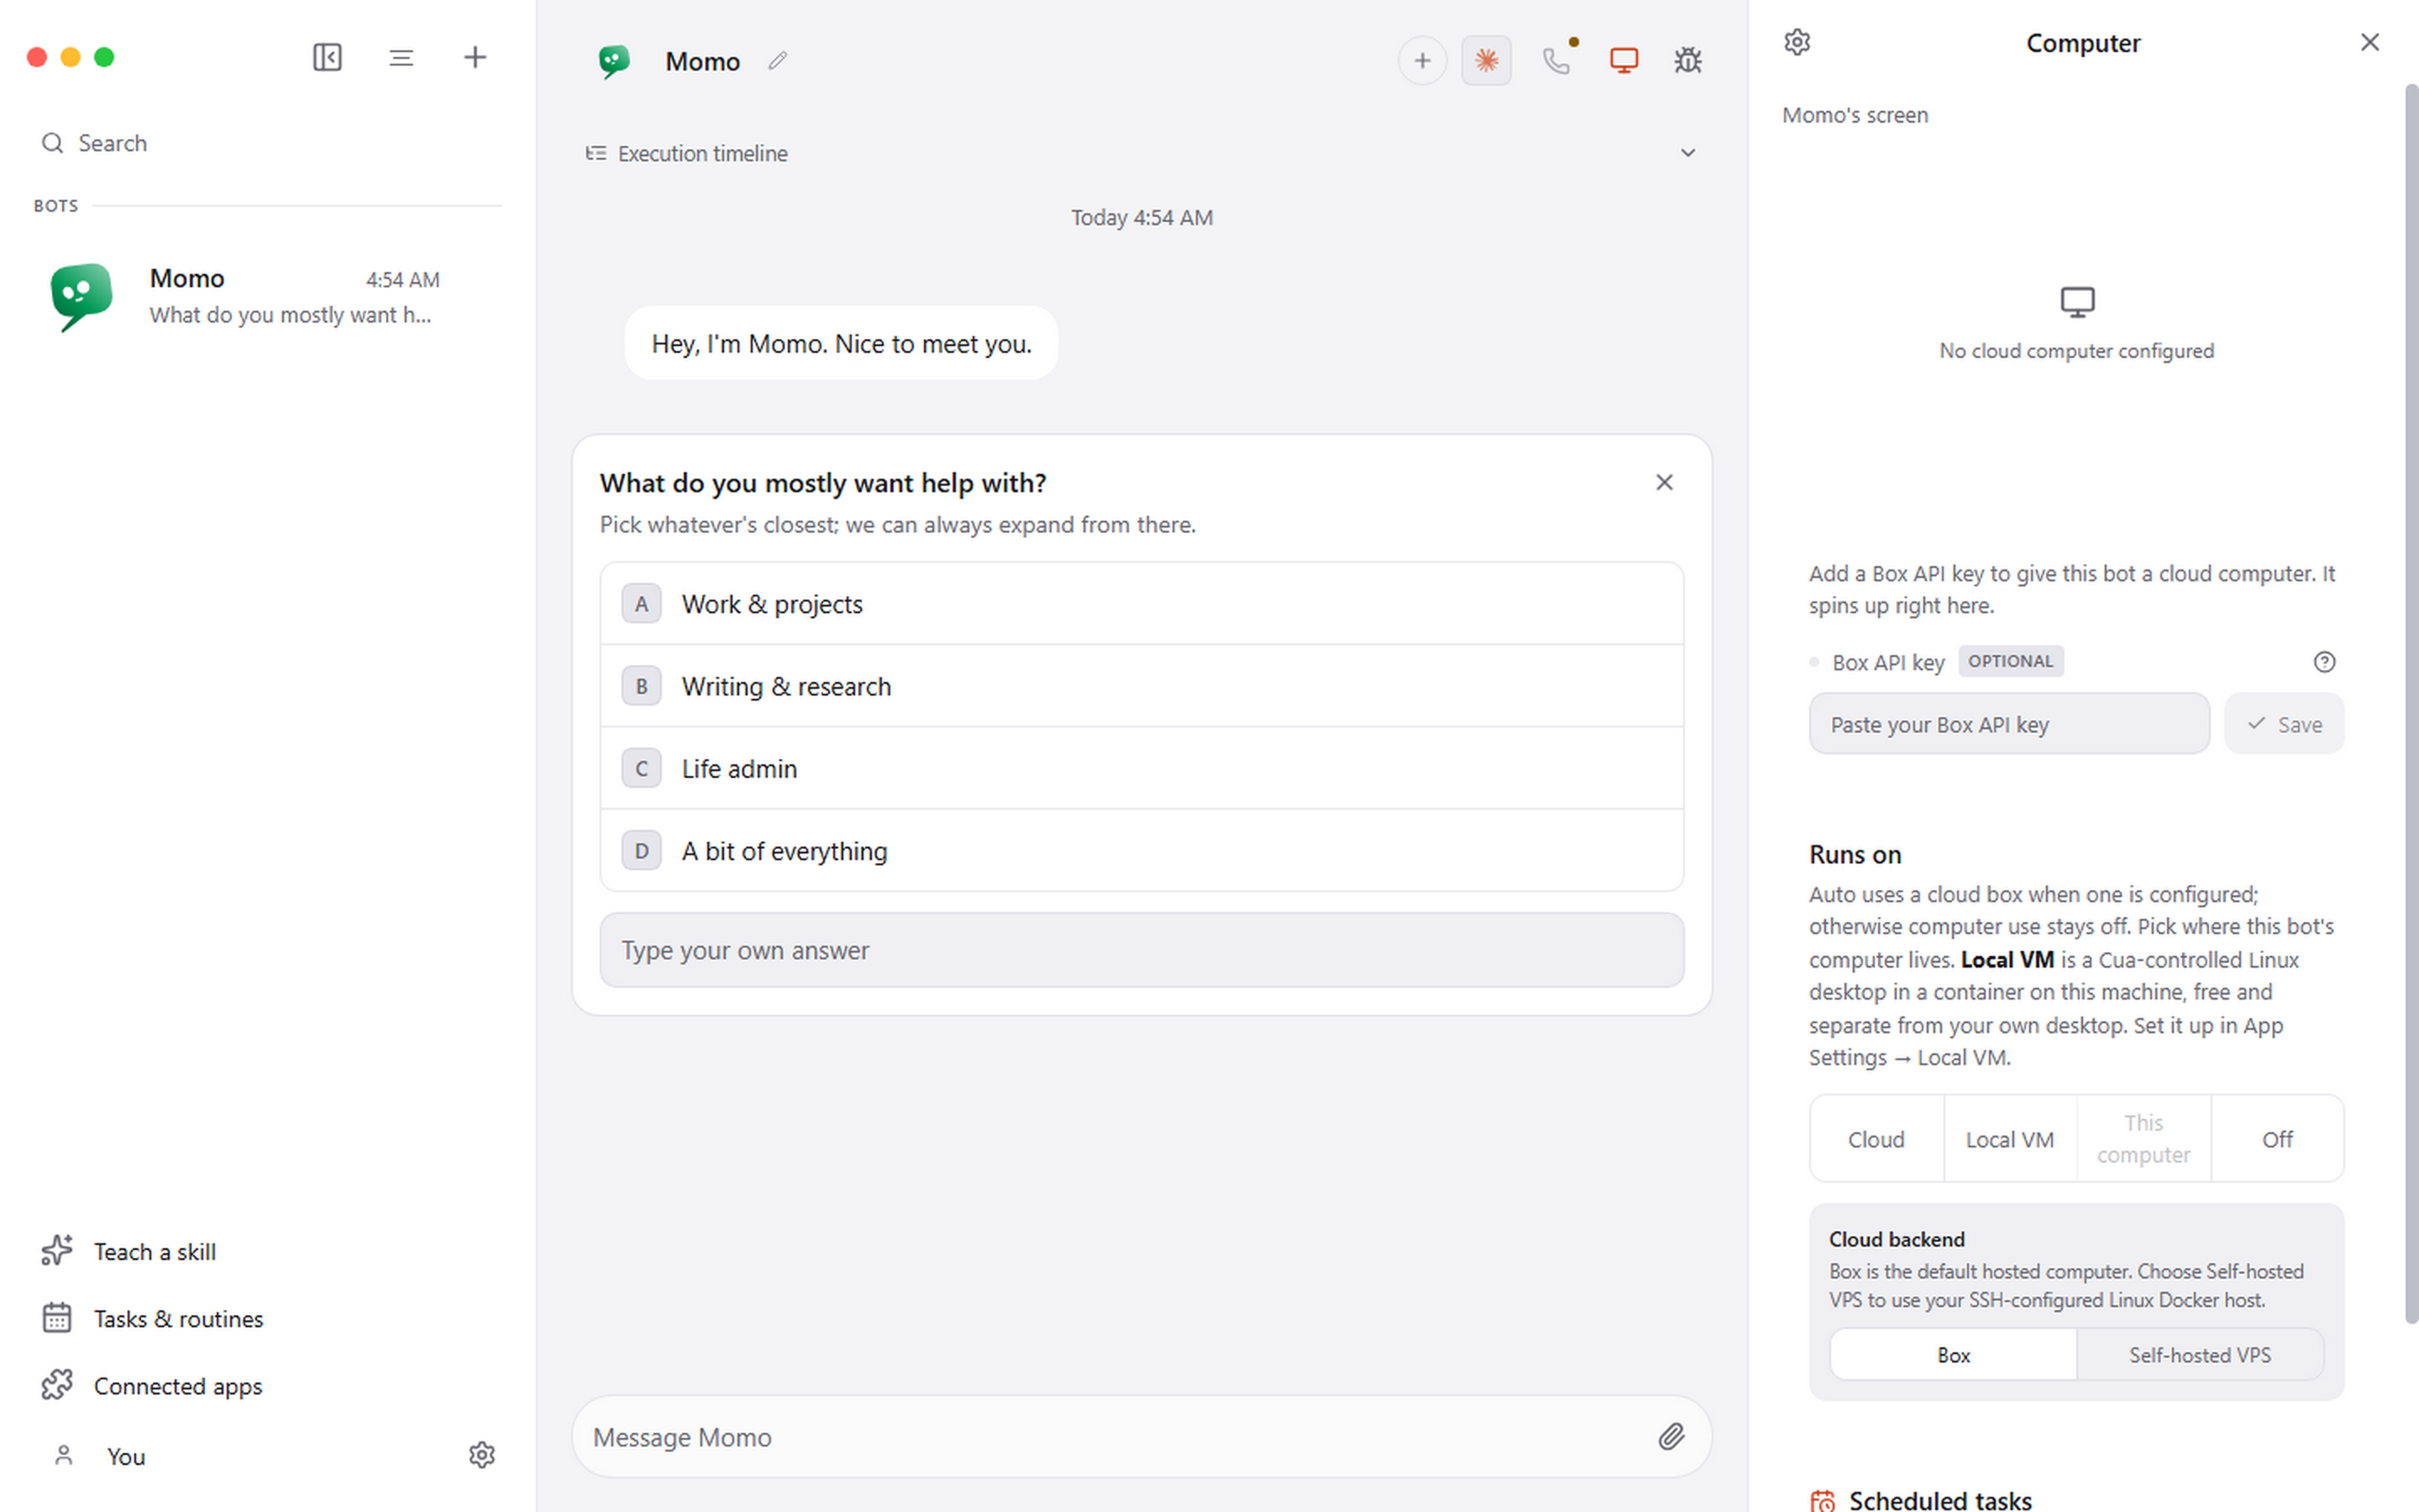
Task: Select This computer under Runs on
Action: (x=2144, y=1139)
